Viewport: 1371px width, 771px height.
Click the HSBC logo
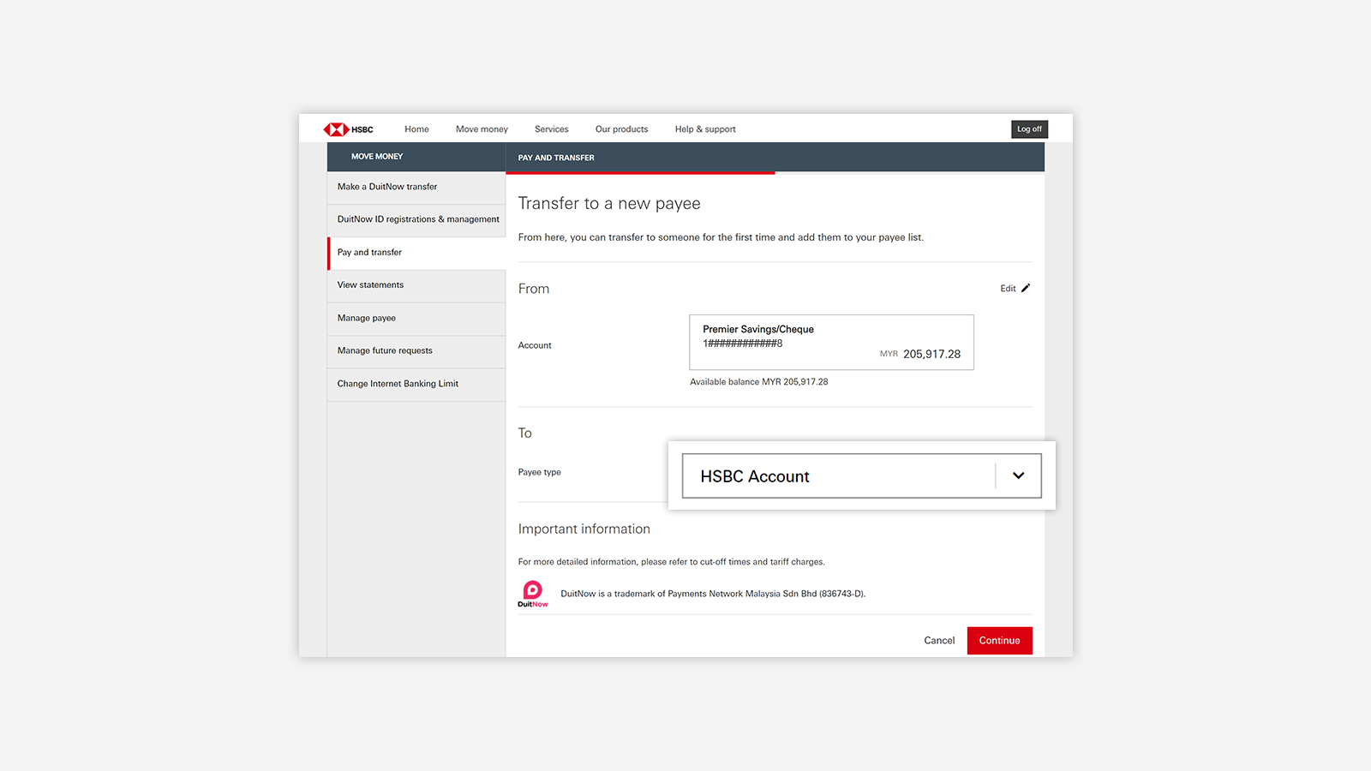(348, 129)
